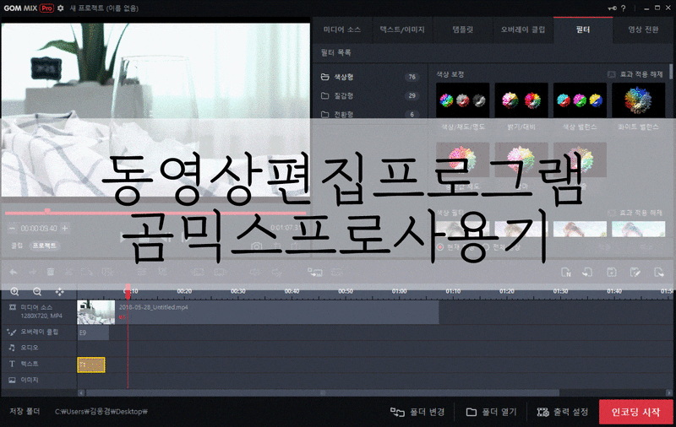The height and width of the screenshot is (427, 676).
Task: Click filter list vertical scrollbar
Action: [x=671, y=72]
